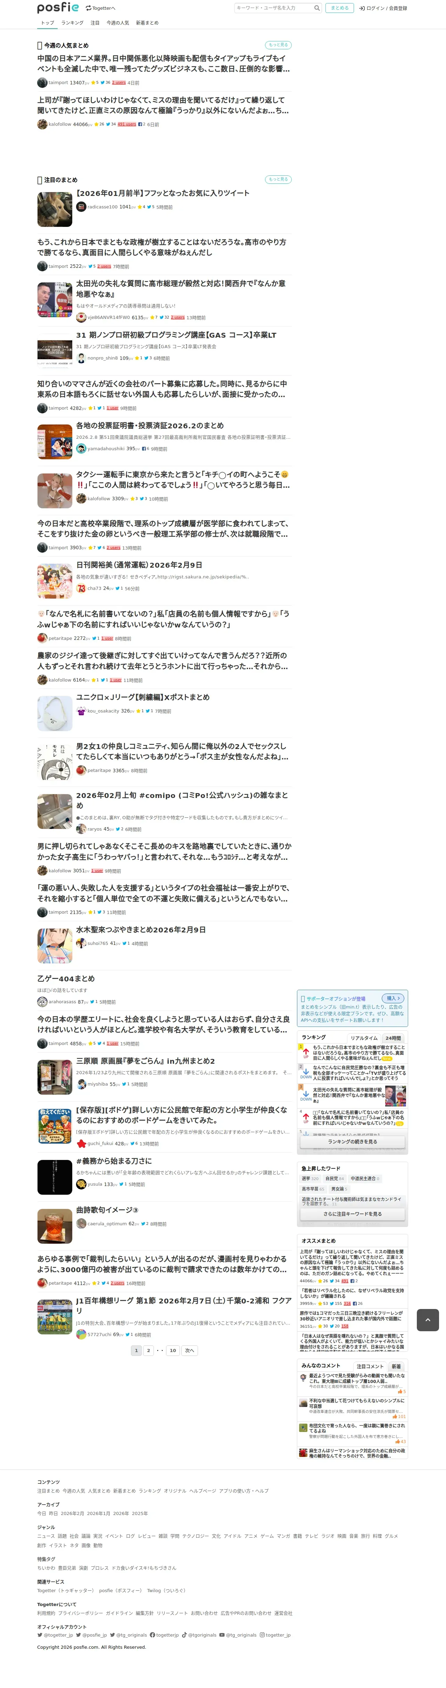Click the scroll-to-top arrow button
The height and width of the screenshot is (1688, 446).
(x=428, y=1320)
